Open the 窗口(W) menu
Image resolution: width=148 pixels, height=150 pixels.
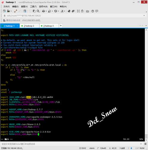(54, 7)
